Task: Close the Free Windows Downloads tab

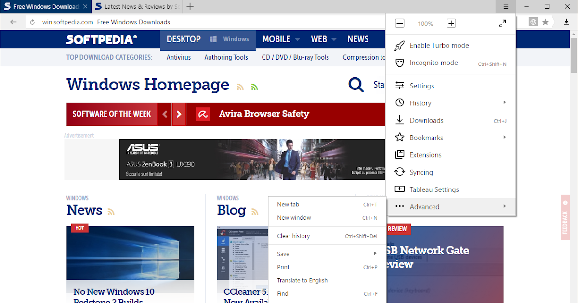Action: [85, 7]
